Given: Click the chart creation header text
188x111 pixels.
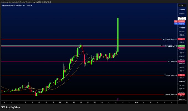Looking at the screenshot, I should [26, 2].
